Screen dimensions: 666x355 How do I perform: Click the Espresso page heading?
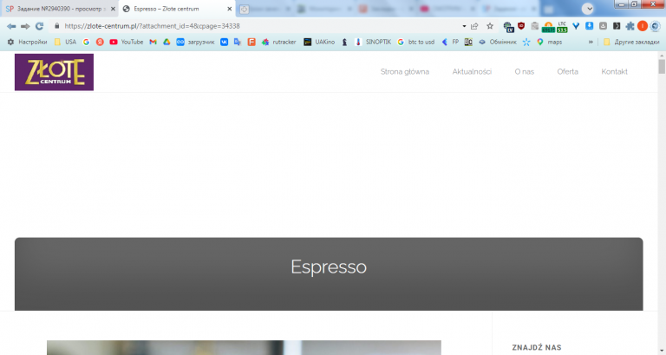(x=329, y=267)
